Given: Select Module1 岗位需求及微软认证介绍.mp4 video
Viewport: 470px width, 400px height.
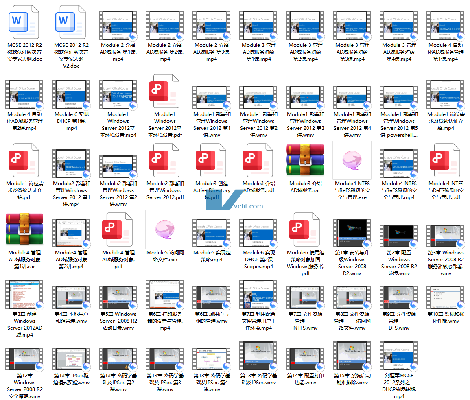Looking at the screenshot, I should (446, 94).
